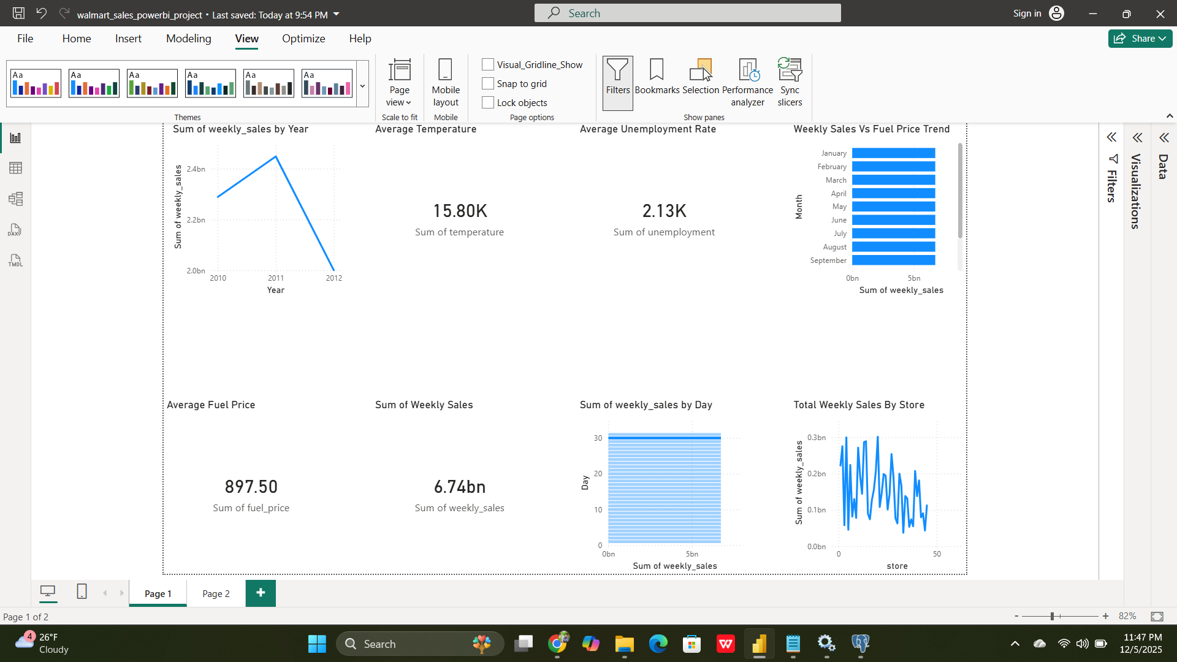This screenshot has width=1177, height=662.
Task: Open the Modeling ribbon tab
Action: click(188, 38)
